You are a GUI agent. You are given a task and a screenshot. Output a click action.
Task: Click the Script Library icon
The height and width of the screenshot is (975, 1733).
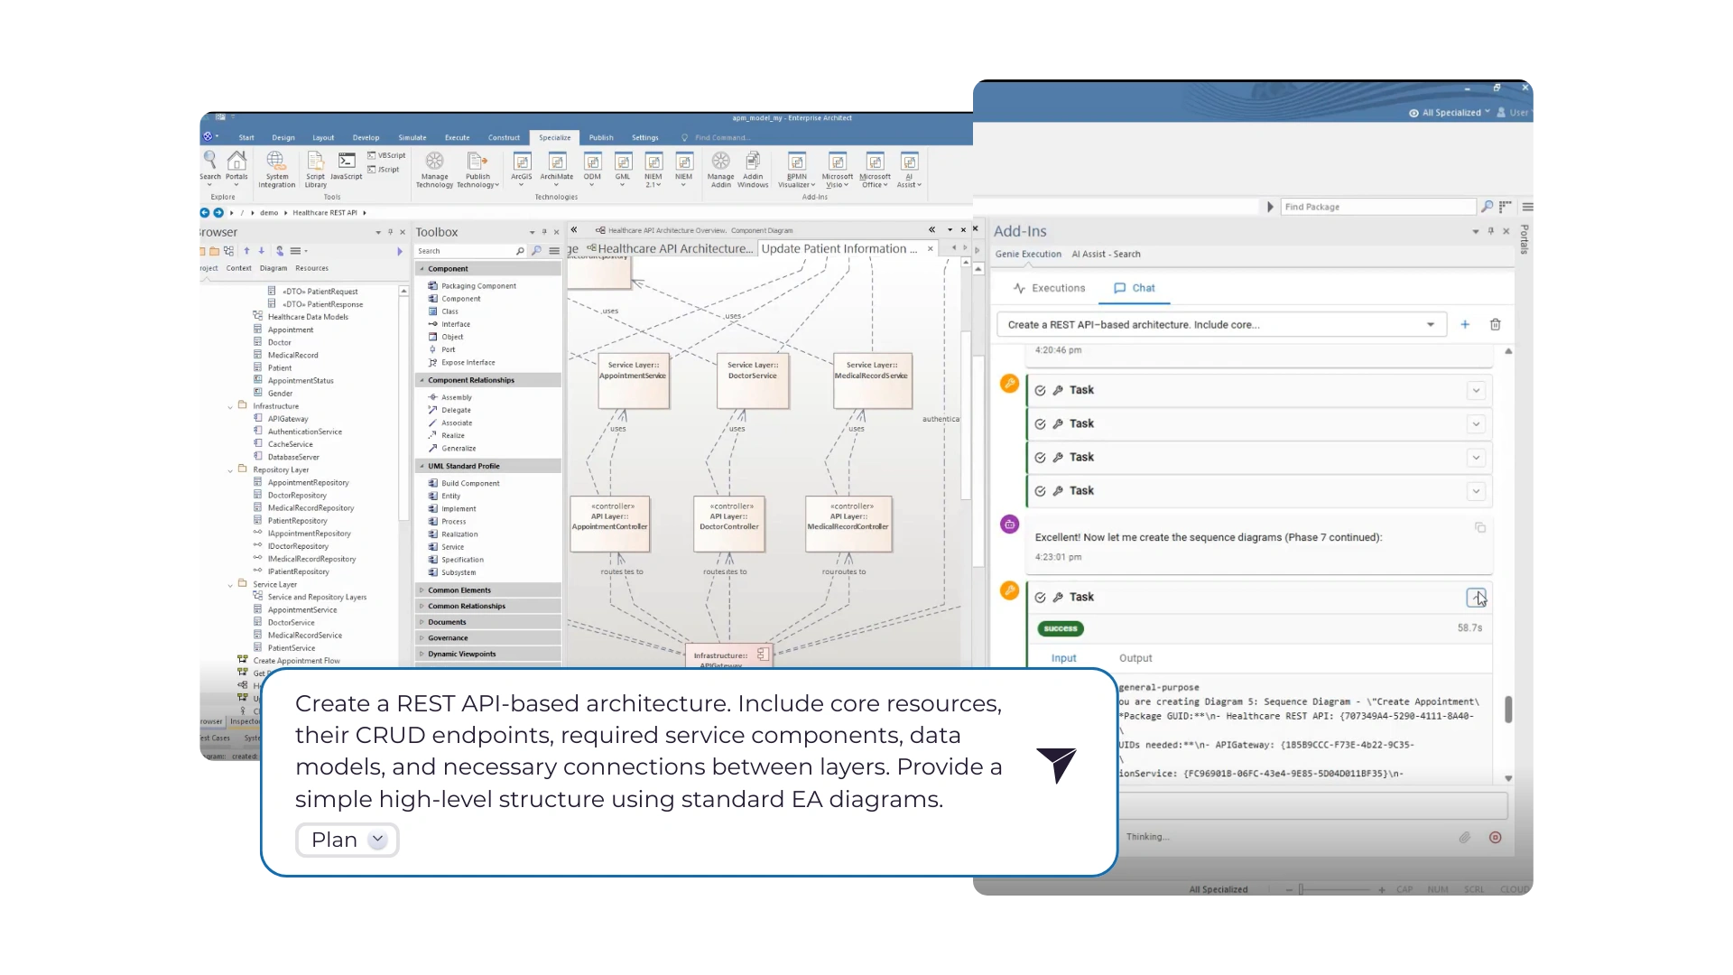coord(315,162)
